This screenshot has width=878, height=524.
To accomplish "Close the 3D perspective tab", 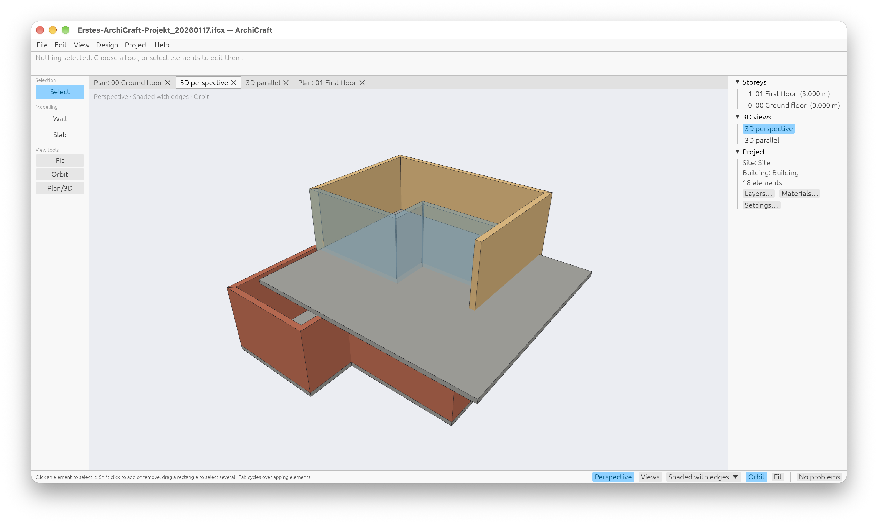I will (x=234, y=83).
